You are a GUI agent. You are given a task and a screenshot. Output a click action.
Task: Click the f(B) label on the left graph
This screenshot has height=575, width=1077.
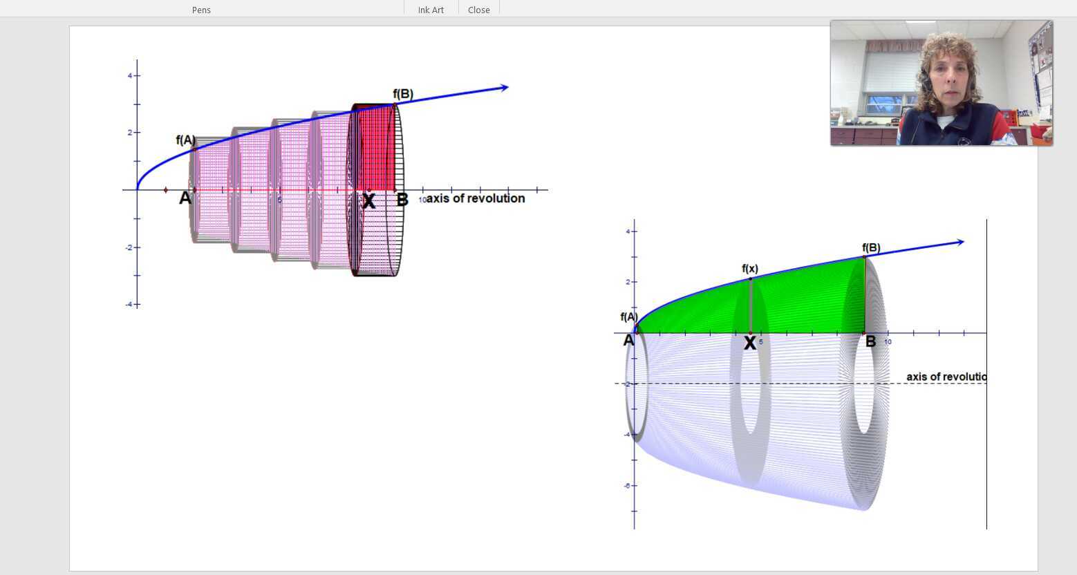coord(403,94)
